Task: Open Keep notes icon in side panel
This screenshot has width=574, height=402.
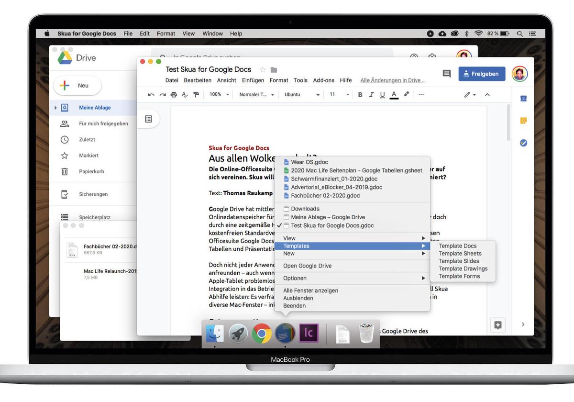Action: pyautogui.click(x=523, y=121)
